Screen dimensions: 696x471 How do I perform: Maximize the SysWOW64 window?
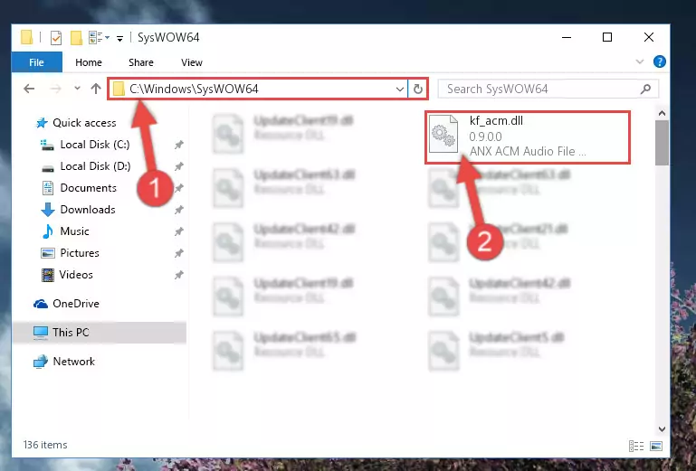(607, 37)
